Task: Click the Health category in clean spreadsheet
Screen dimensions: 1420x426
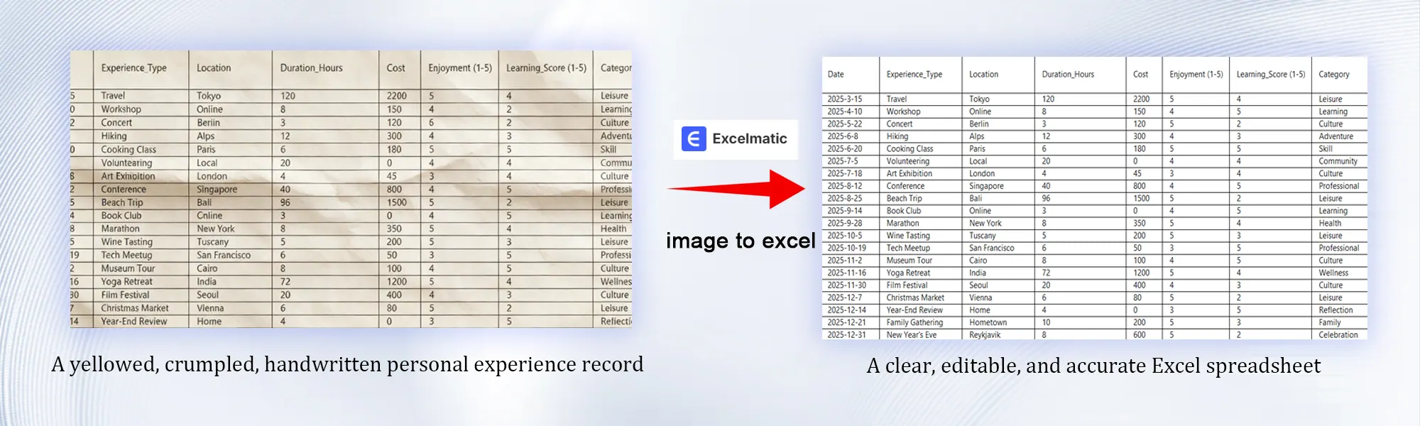Action: [1330, 224]
